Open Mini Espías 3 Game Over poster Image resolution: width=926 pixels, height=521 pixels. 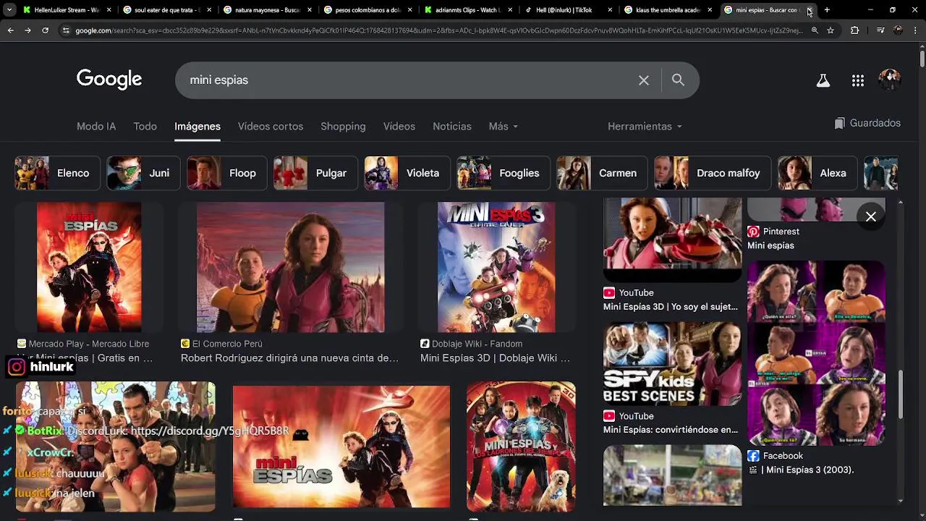tap(496, 267)
